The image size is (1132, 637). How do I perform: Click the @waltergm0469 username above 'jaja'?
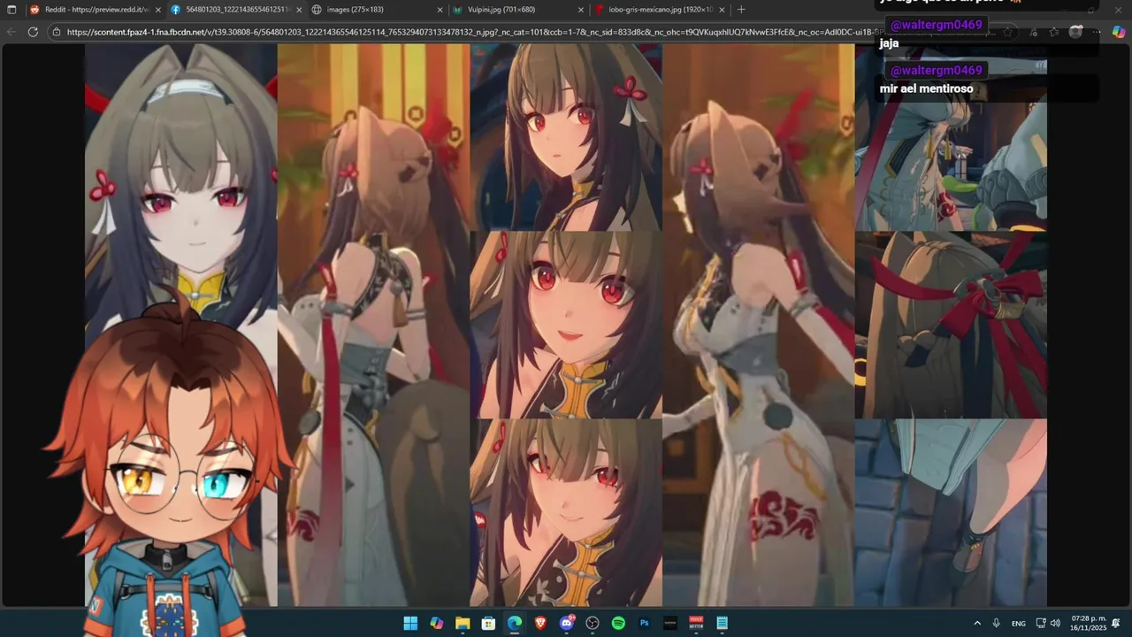936,25
